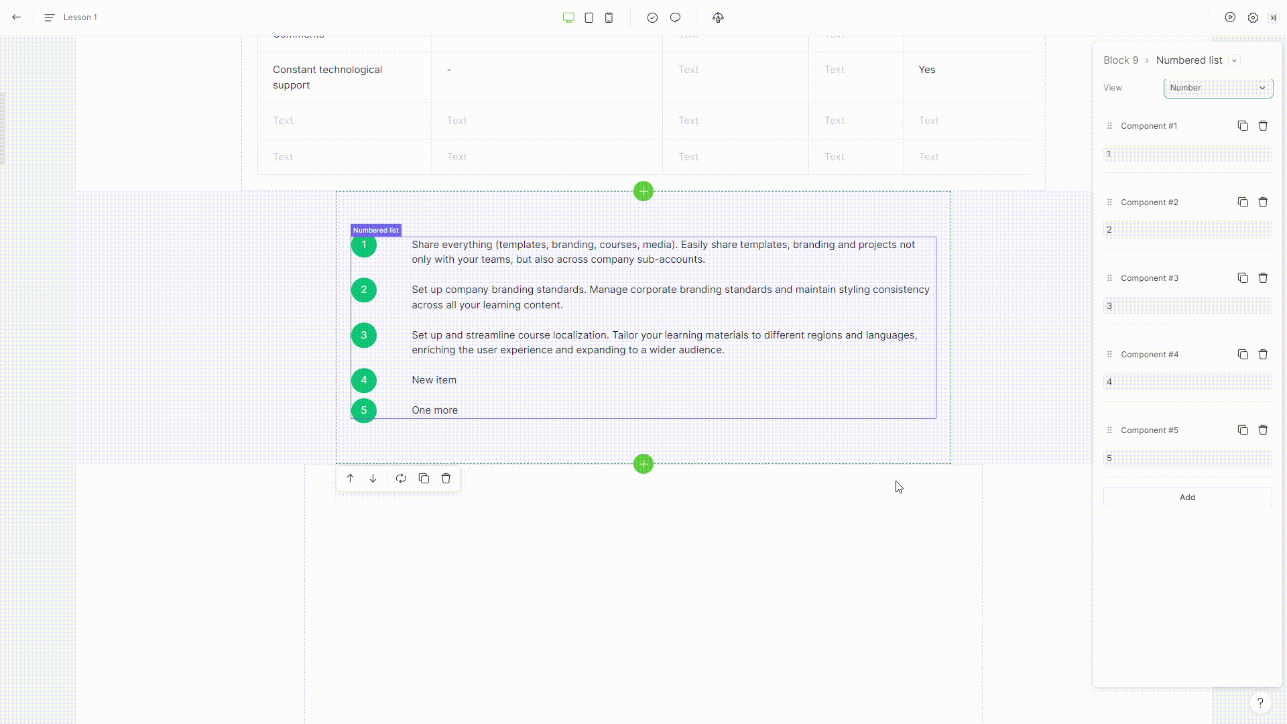The height and width of the screenshot is (724, 1287).
Task: Move block down with arrow
Action: (x=373, y=479)
